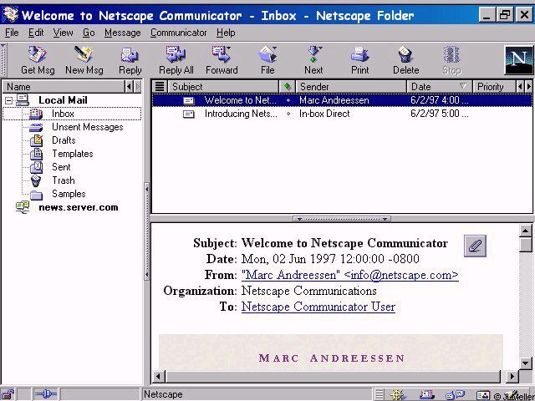Open the View menu

pos(63,33)
